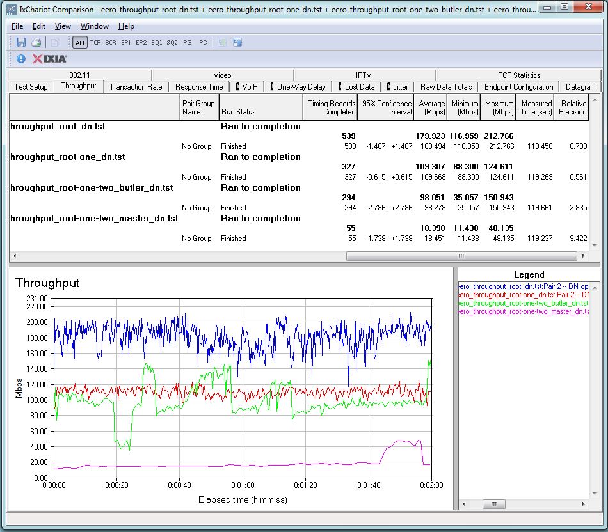Screen dimensions: 608x532
Task: Switch to the Raw Data Totals tab
Action: tap(446, 87)
